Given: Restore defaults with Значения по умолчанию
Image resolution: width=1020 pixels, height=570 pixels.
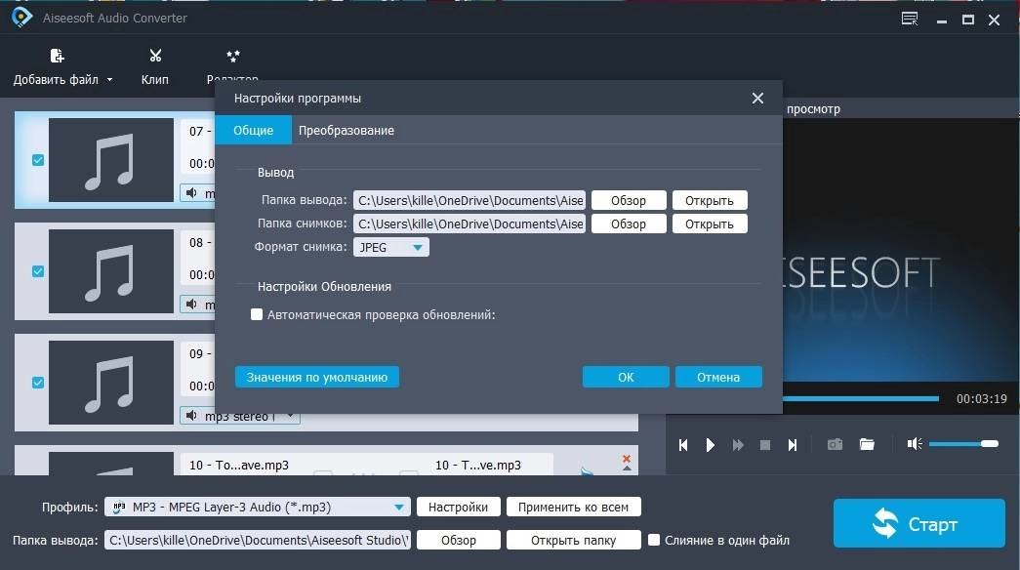Looking at the screenshot, I should 317,377.
